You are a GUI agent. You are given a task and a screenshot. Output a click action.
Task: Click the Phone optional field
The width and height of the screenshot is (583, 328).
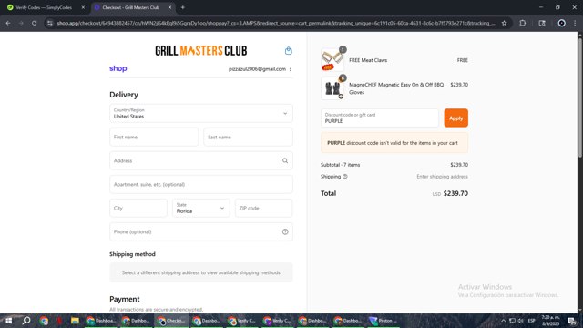[x=201, y=231]
